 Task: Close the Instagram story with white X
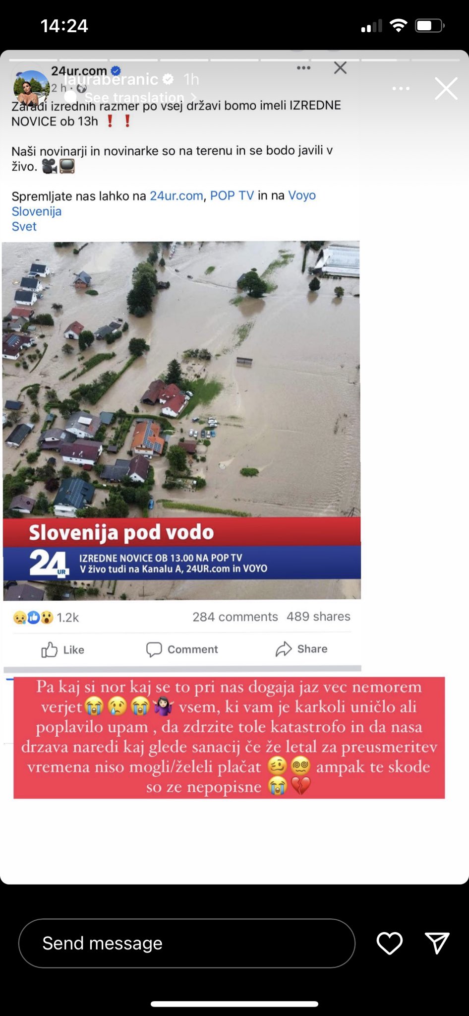(x=446, y=89)
